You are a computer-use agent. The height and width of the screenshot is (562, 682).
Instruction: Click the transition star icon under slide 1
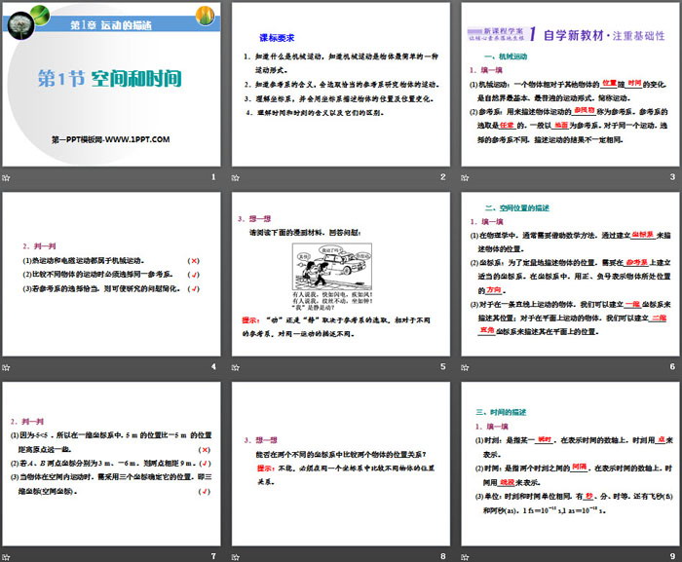click(x=8, y=176)
